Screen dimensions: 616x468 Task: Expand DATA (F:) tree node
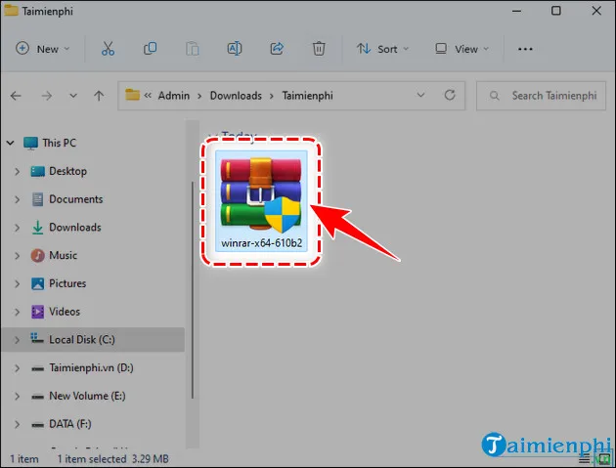17,424
